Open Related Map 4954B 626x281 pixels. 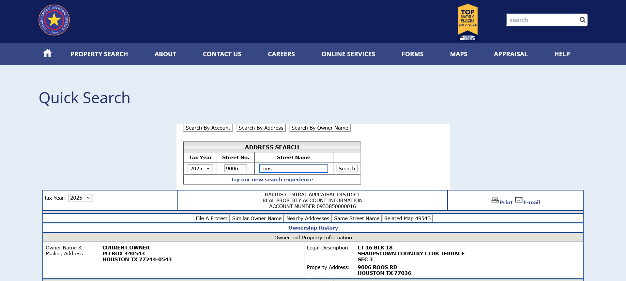(x=407, y=218)
